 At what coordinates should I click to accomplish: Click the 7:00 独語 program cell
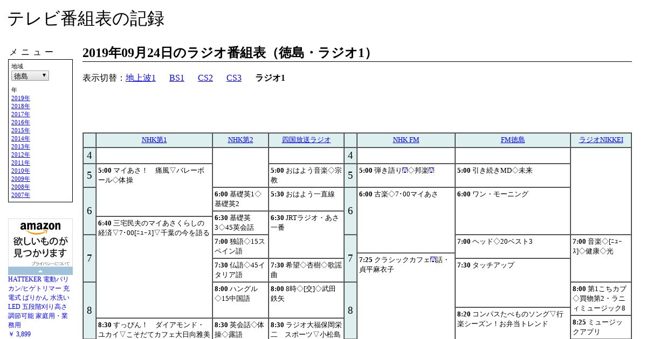click(x=240, y=246)
